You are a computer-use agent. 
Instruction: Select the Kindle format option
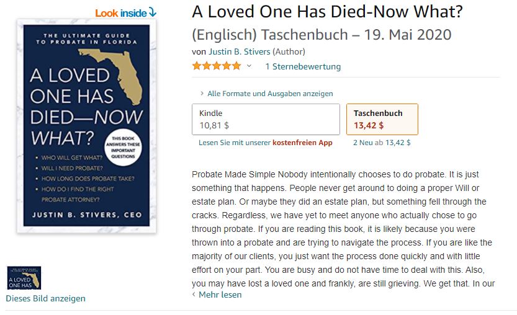(266, 119)
